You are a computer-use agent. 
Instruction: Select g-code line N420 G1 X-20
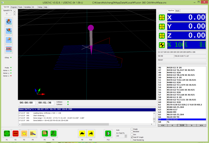[x=182, y=68]
